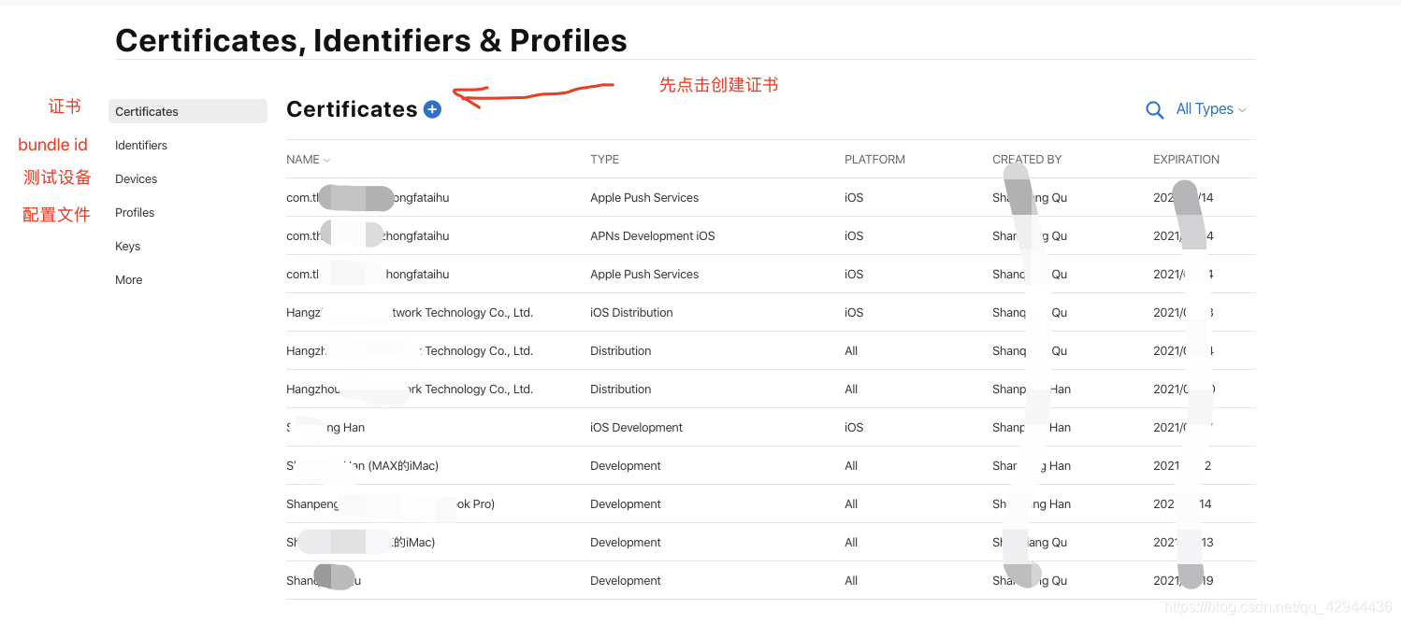
Task: Click the TYPE column header
Action: point(605,160)
